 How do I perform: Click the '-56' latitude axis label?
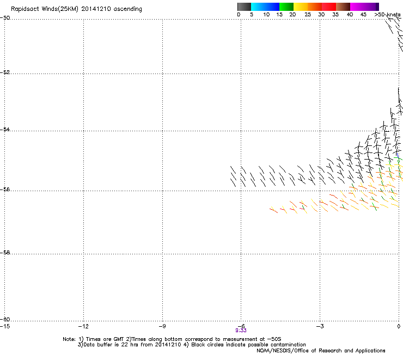[x=5, y=189]
